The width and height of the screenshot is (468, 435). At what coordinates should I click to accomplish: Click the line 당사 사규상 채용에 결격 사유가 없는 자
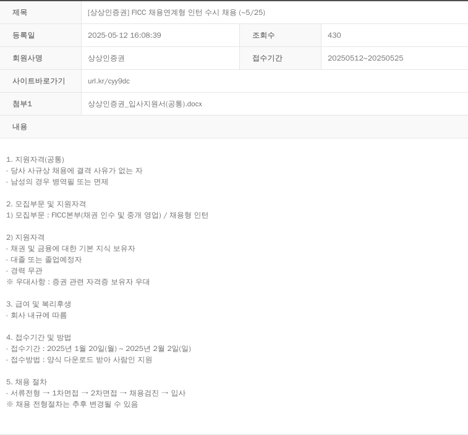[74, 171]
